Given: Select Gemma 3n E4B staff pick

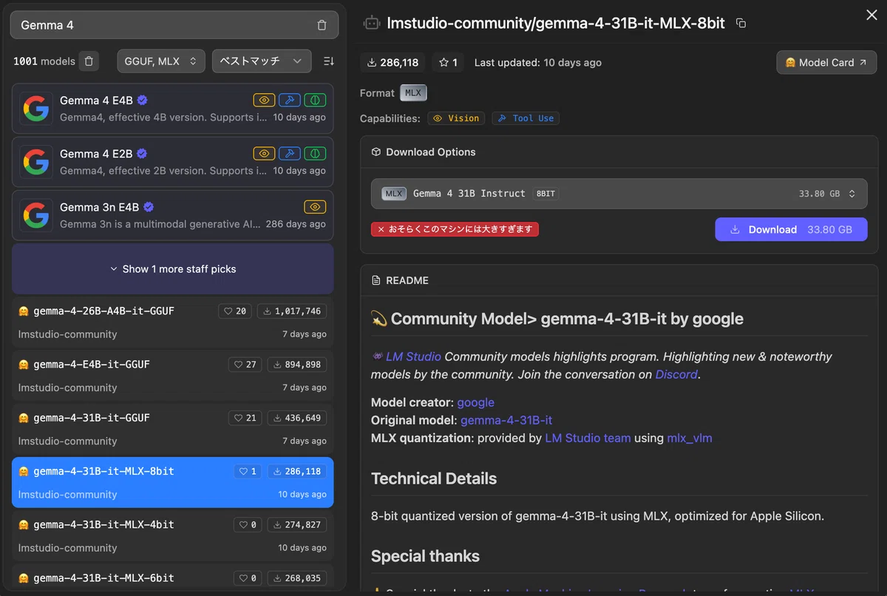Looking at the screenshot, I should click(173, 215).
